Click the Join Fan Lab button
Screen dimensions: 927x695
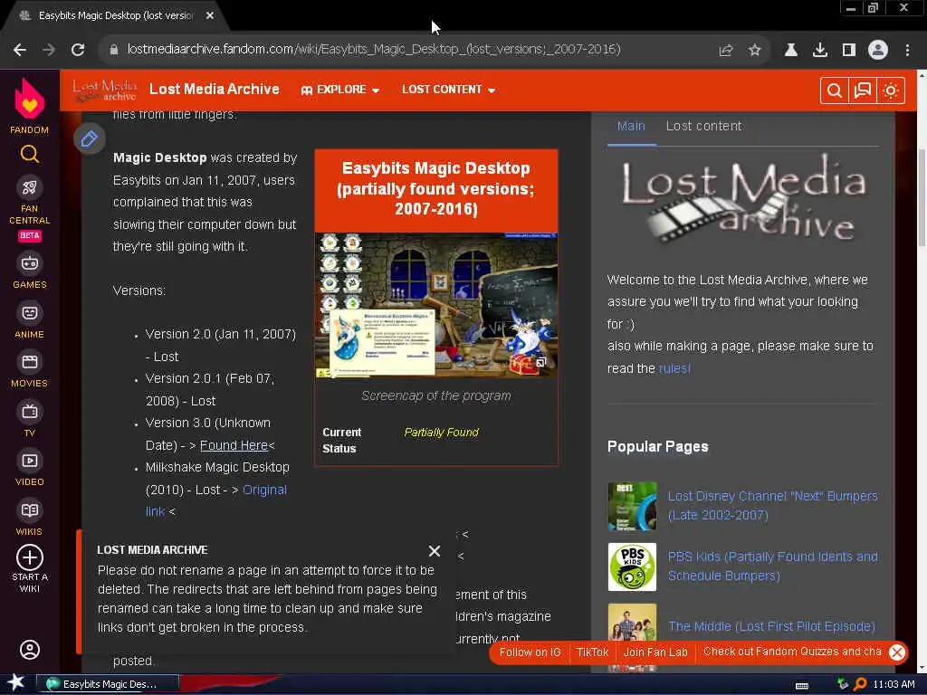pos(655,652)
